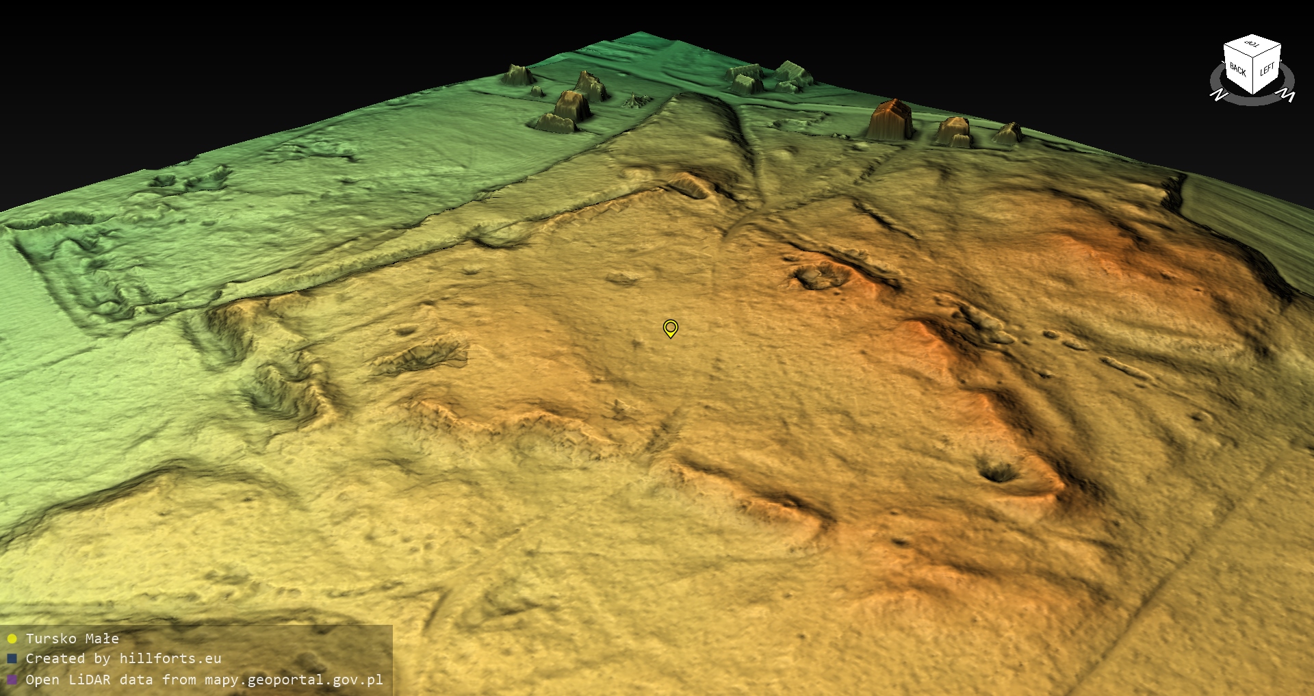This screenshot has width=1314, height=696.
Task: Click the W west marker on compass
Action: click(x=1287, y=94)
